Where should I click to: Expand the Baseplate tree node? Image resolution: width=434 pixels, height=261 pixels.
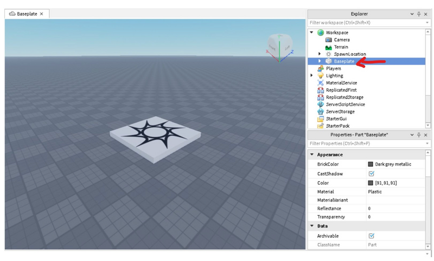[x=320, y=61]
